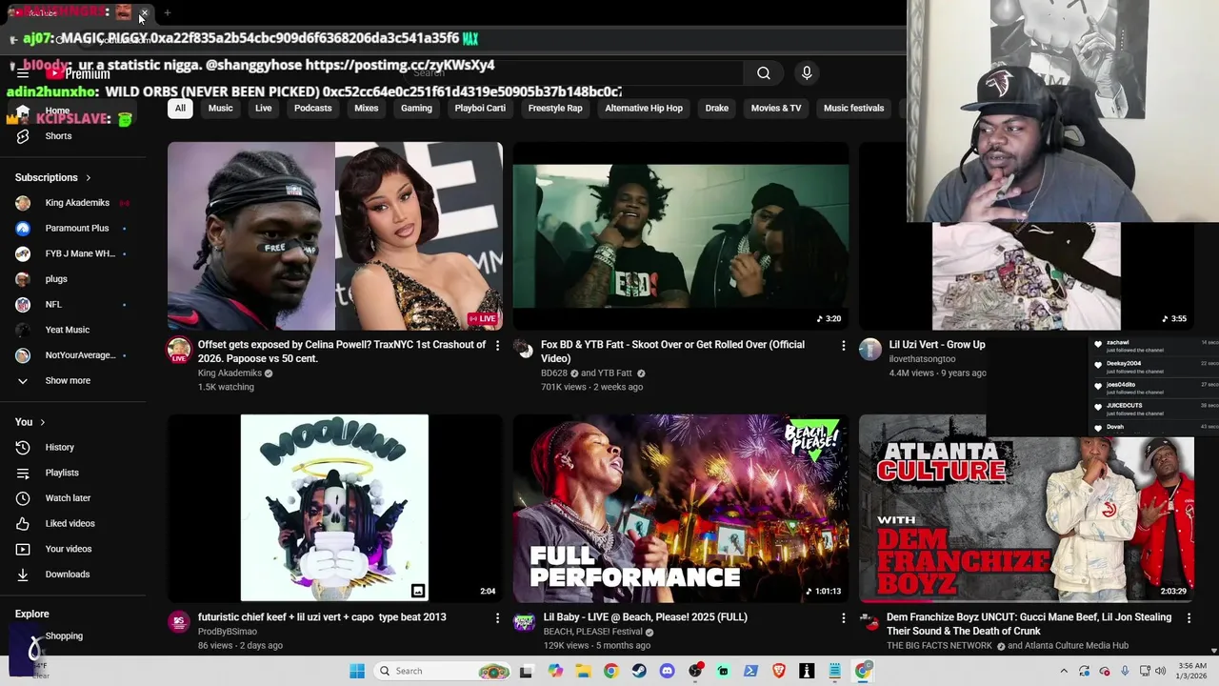Click King Akademiks live channel avatar
The width and height of the screenshot is (1219, 686).
click(179, 350)
